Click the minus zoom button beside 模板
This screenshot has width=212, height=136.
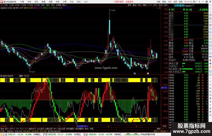(x=166, y=129)
